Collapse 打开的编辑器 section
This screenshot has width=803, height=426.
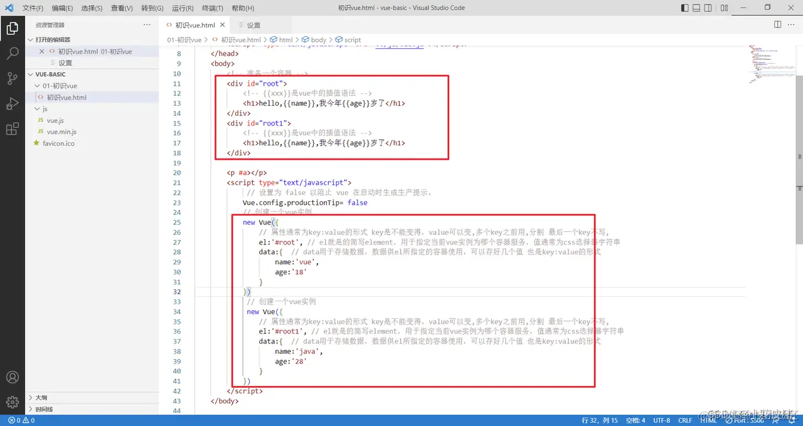92,39
